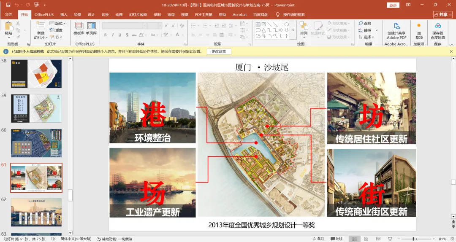Select slide 60 thumbnail
456x242 pixels.
coord(36,143)
